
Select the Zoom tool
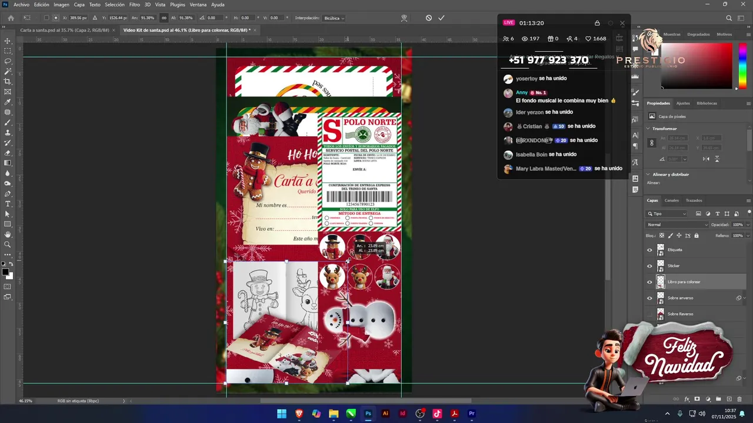tap(8, 244)
